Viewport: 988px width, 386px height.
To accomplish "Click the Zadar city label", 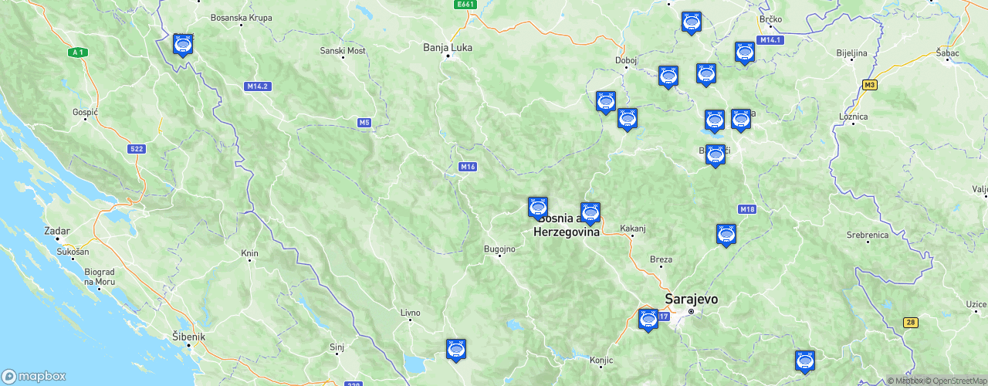I will (57, 231).
